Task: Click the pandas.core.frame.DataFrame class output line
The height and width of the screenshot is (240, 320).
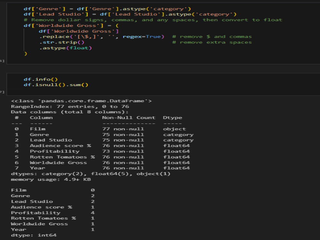Action: [x=81, y=101]
